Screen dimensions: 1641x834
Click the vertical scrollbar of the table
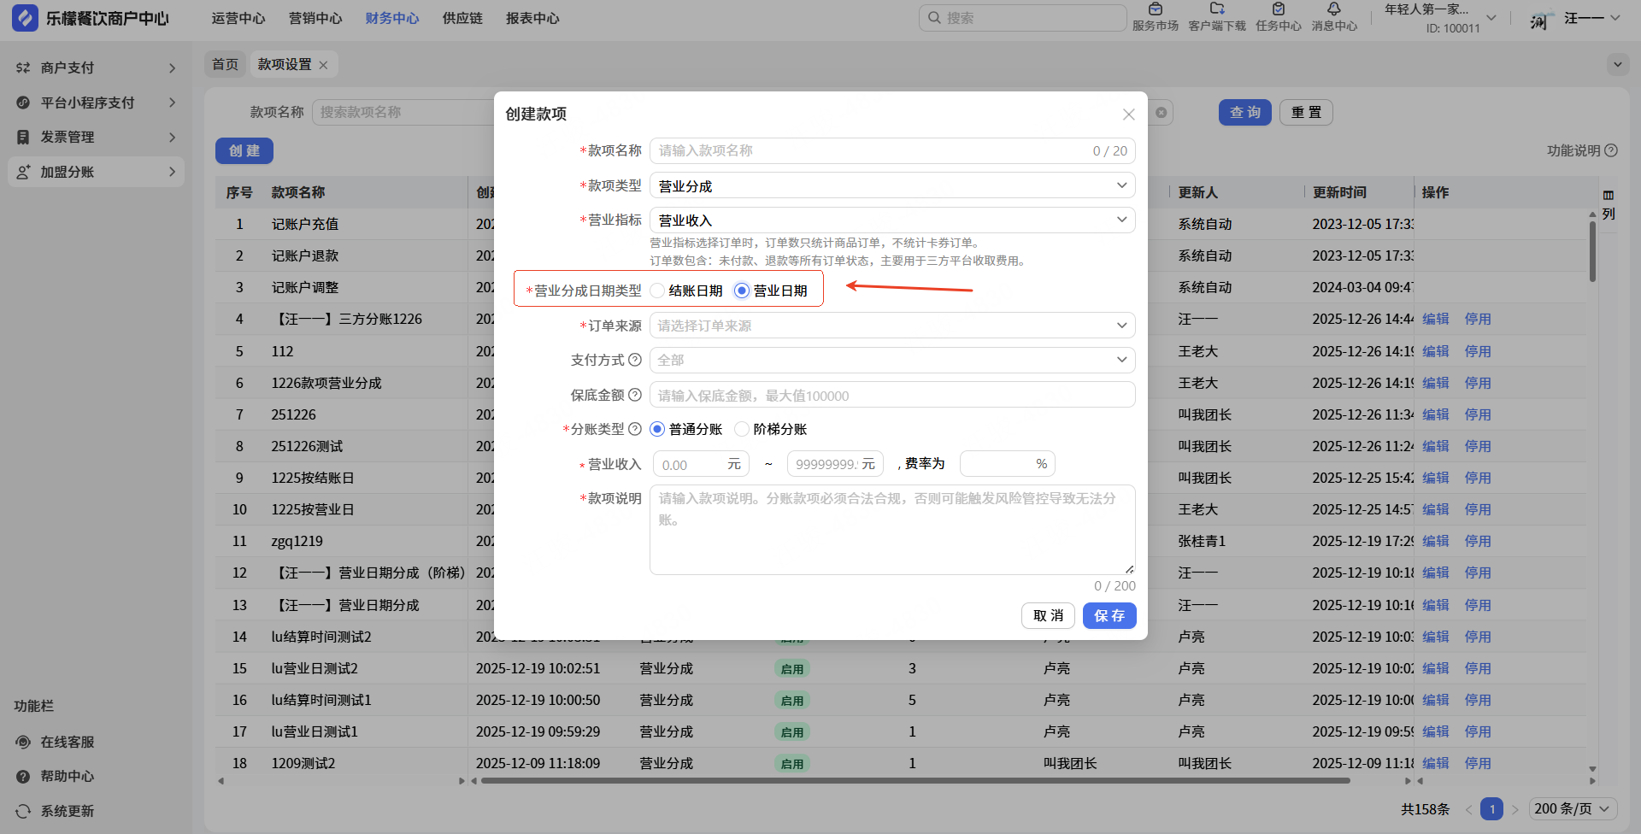[x=1592, y=252]
